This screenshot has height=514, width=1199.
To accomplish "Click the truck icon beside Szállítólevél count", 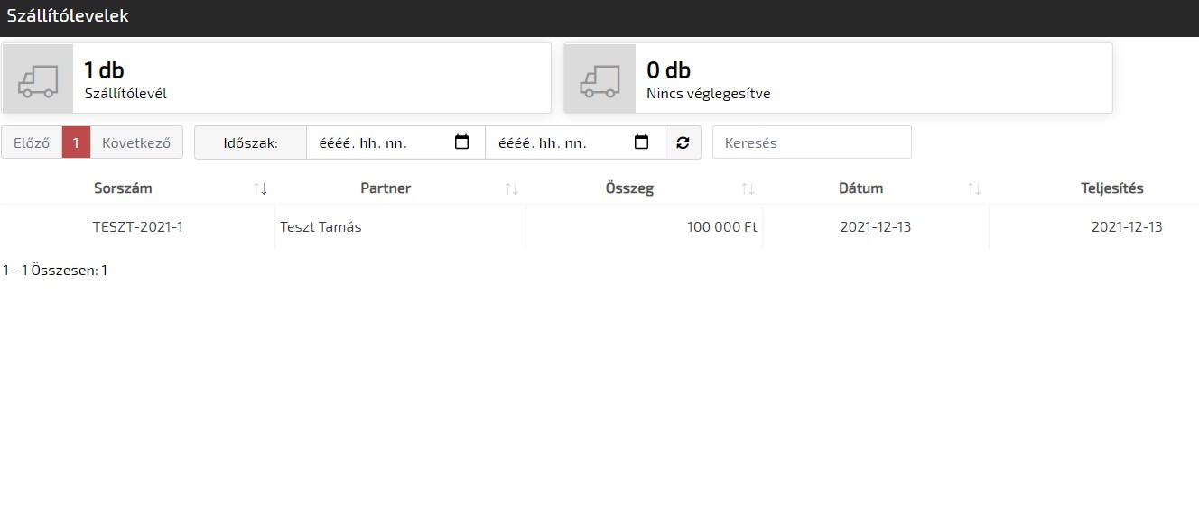I will pos(38,79).
